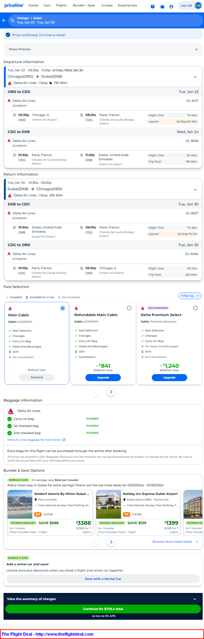Click the Delta logo beside DL 8627

[9, 213]
